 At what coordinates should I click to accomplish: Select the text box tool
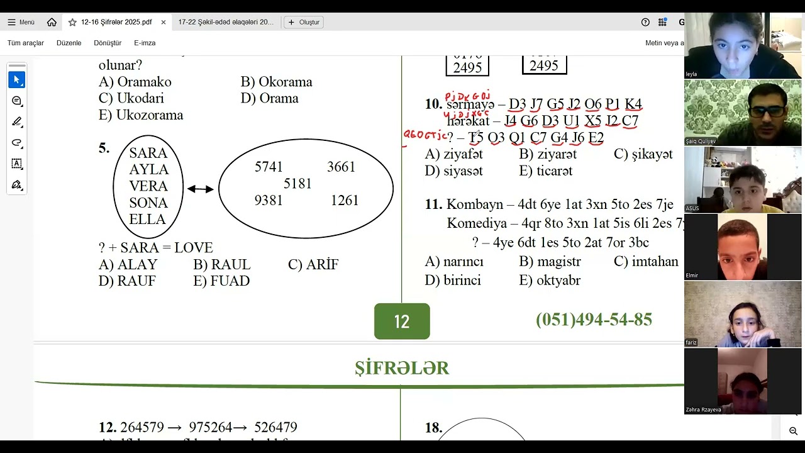[x=17, y=164]
